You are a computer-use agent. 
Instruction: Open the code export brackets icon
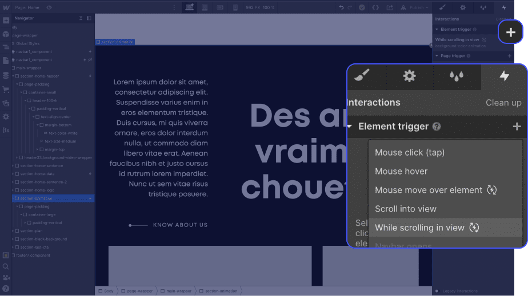point(375,7)
